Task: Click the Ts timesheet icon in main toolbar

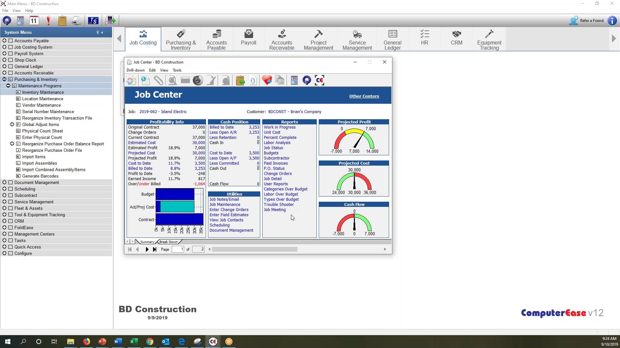Action: (x=93, y=21)
